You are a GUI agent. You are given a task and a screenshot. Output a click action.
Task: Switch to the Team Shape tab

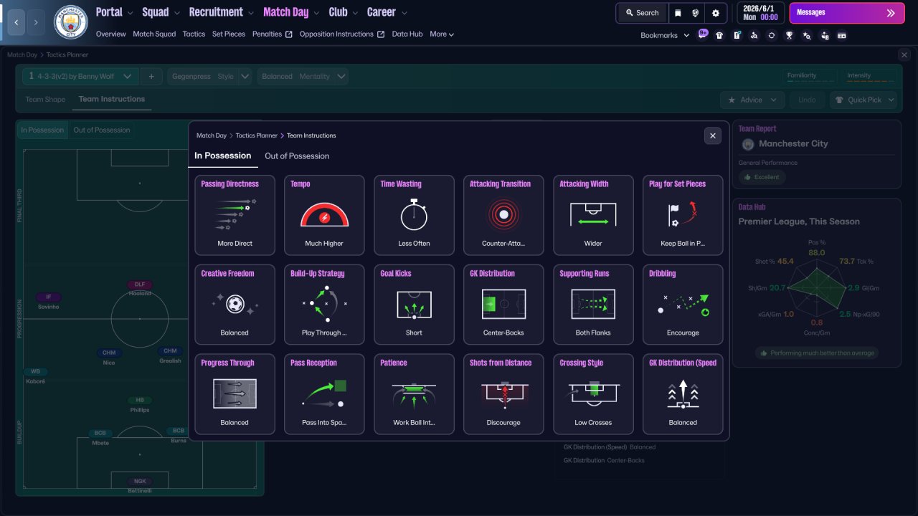pos(45,100)
